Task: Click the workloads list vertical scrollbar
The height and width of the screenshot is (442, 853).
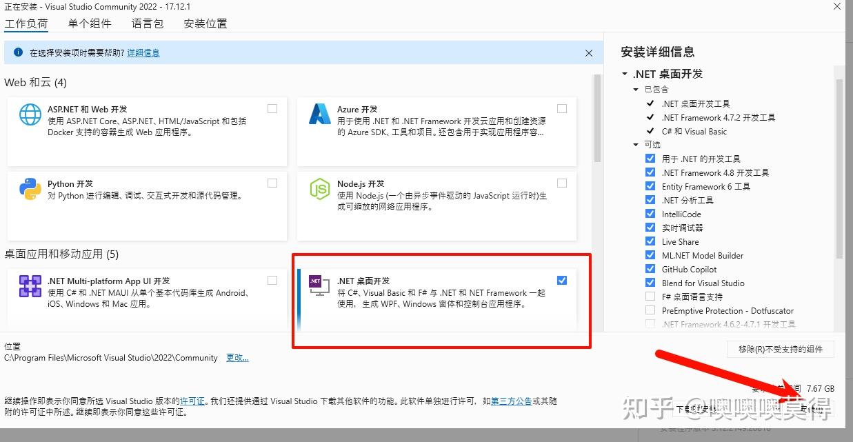Action: pos(598,117)
